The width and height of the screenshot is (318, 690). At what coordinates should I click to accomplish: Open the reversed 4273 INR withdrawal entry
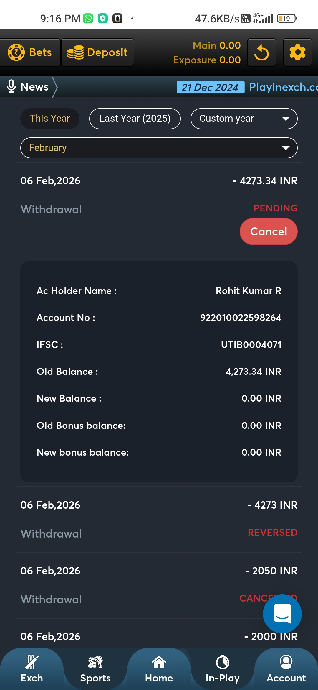(x=159, y=519)
